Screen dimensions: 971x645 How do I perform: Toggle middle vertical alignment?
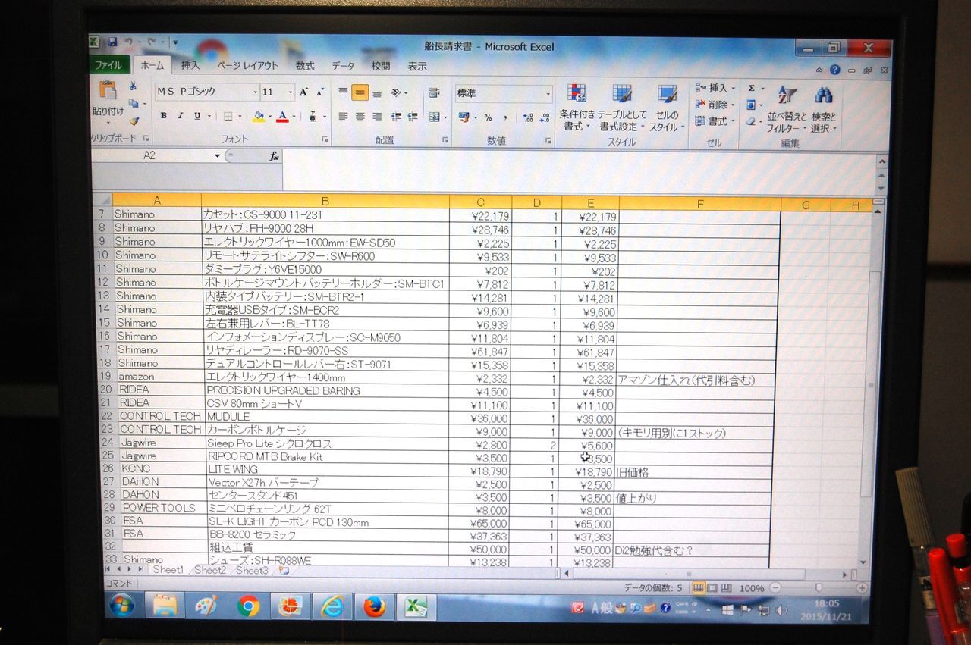coord(360,93)
